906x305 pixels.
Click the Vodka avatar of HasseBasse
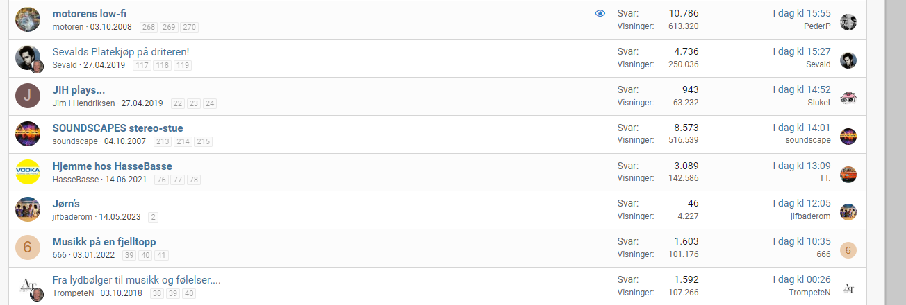27,172
